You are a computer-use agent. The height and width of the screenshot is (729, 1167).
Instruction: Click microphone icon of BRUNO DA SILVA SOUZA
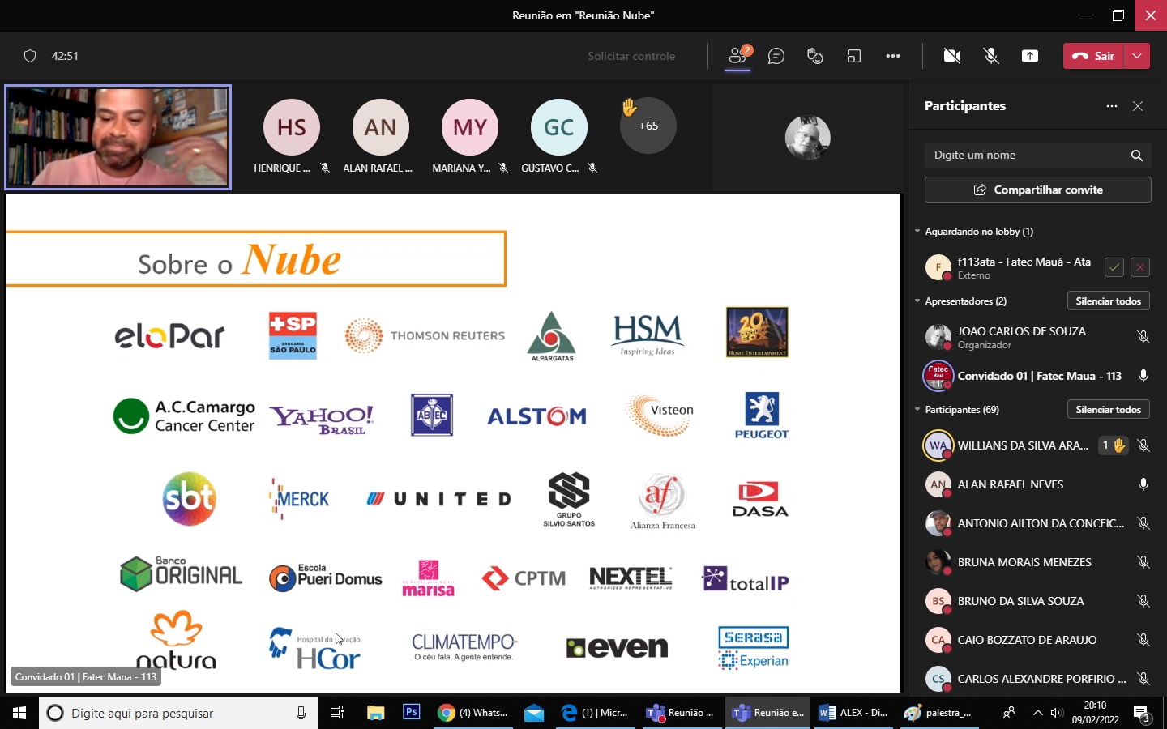pos(1143,601)
